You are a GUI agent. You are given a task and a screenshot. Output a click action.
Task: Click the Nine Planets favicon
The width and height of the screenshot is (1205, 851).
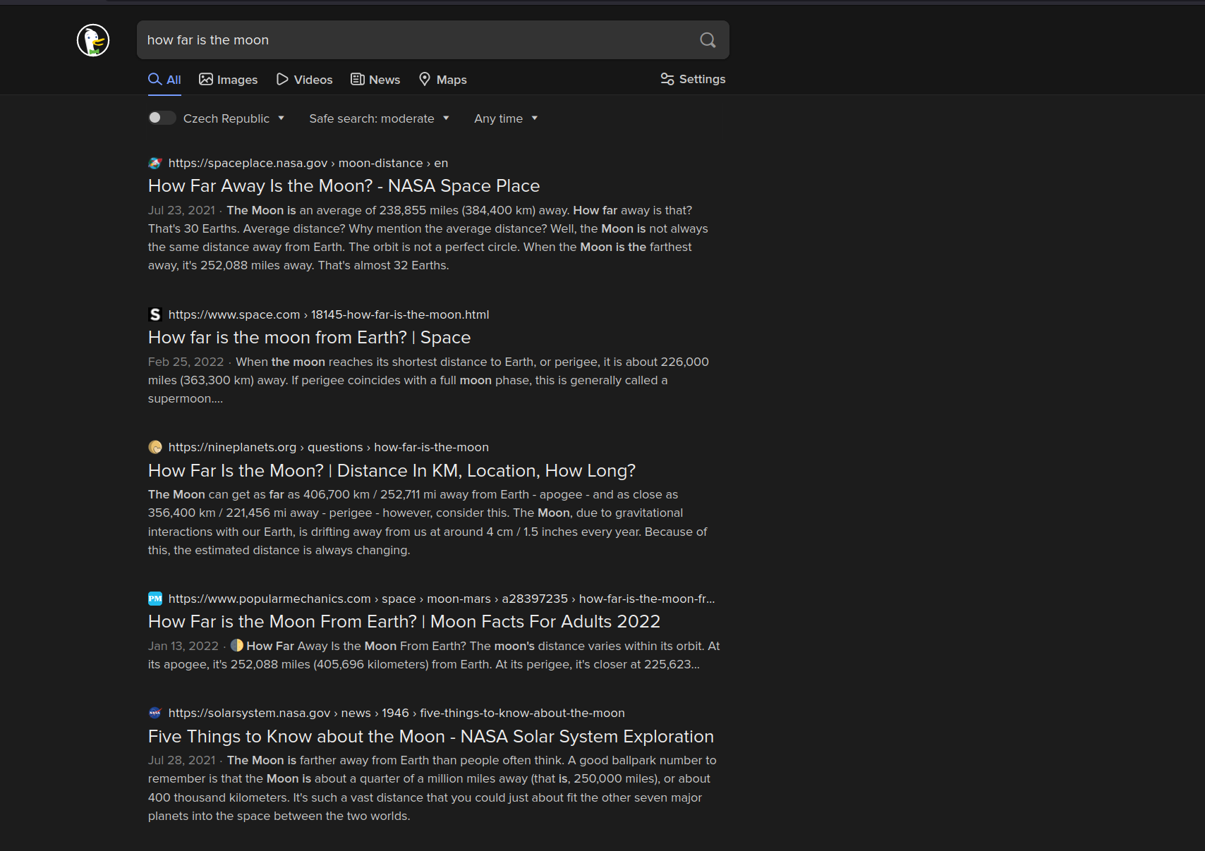(155, 447)
